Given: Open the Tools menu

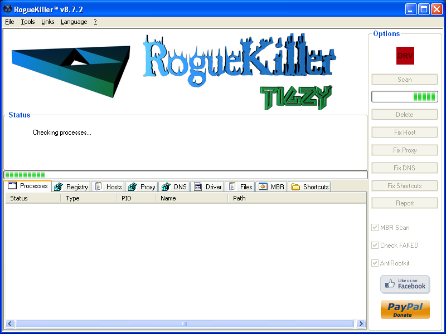Looking at the screenshot, I should point(28,22).
